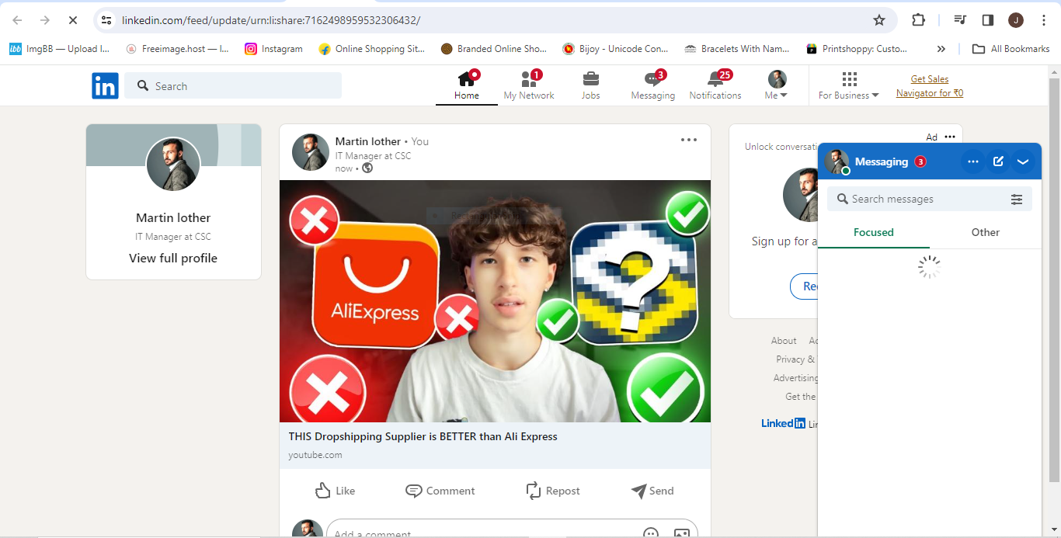Toggle the browser side panel

click(988, 20)
